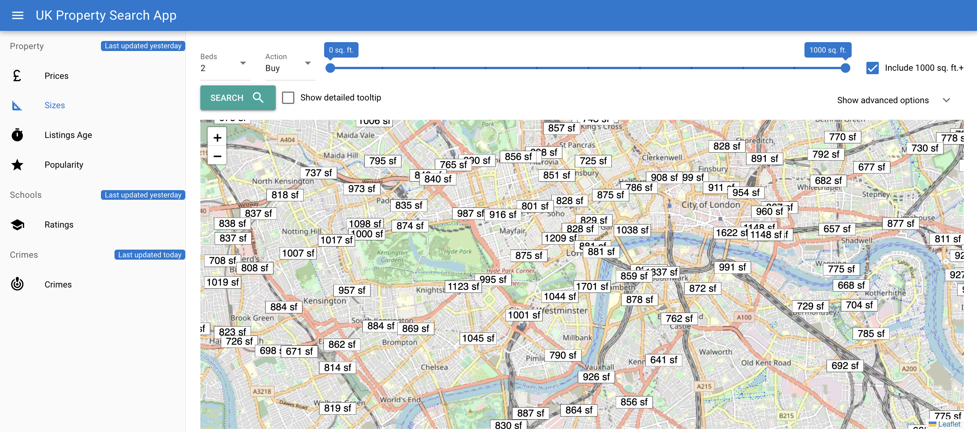The height and width of the screenshot is (432, 977).
Task: Click the 926 sf map marker
Action: tap(596, 377)
